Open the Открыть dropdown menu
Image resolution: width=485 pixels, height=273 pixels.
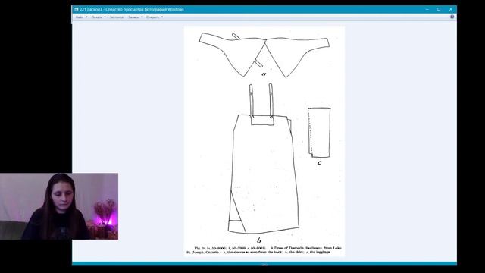155,17
